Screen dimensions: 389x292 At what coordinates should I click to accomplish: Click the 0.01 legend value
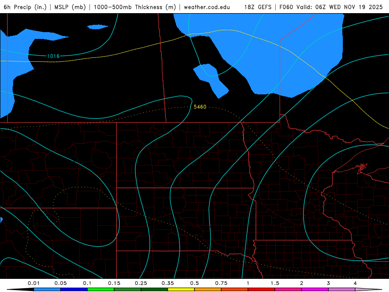click(34, 283)
